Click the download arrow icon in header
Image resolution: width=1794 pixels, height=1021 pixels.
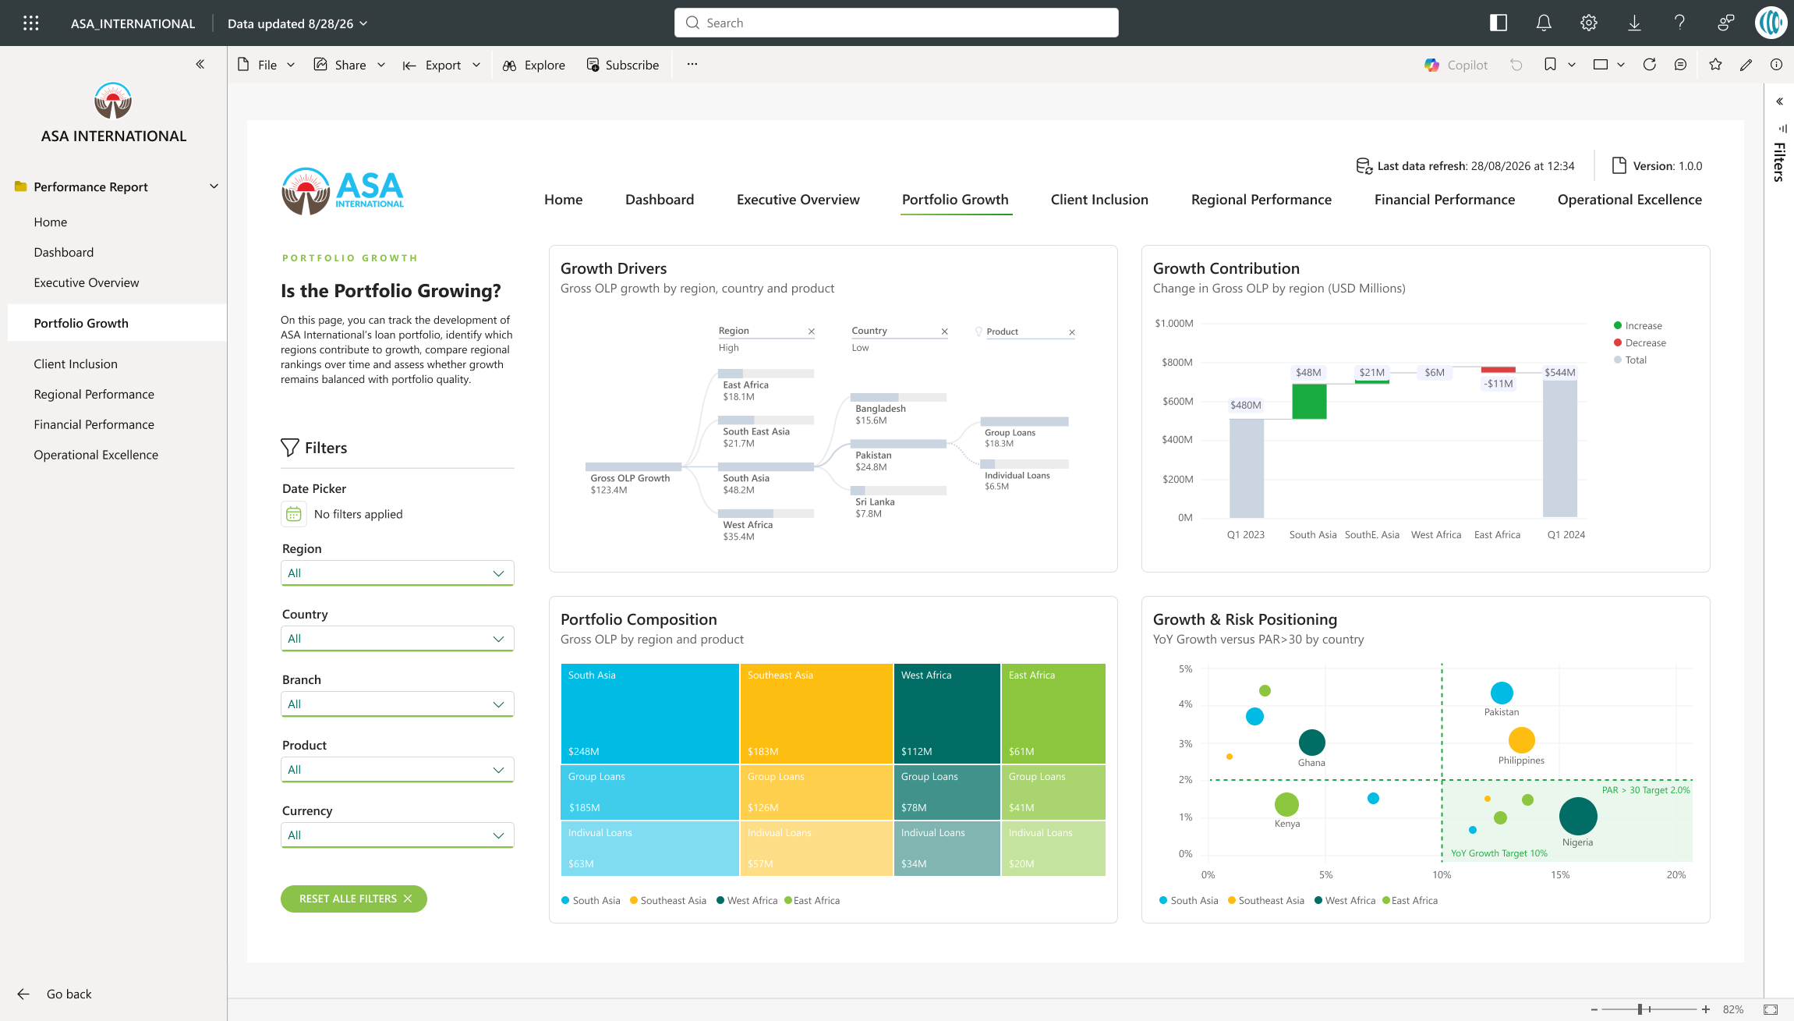pyautogui.click(x=1634, y=23)
